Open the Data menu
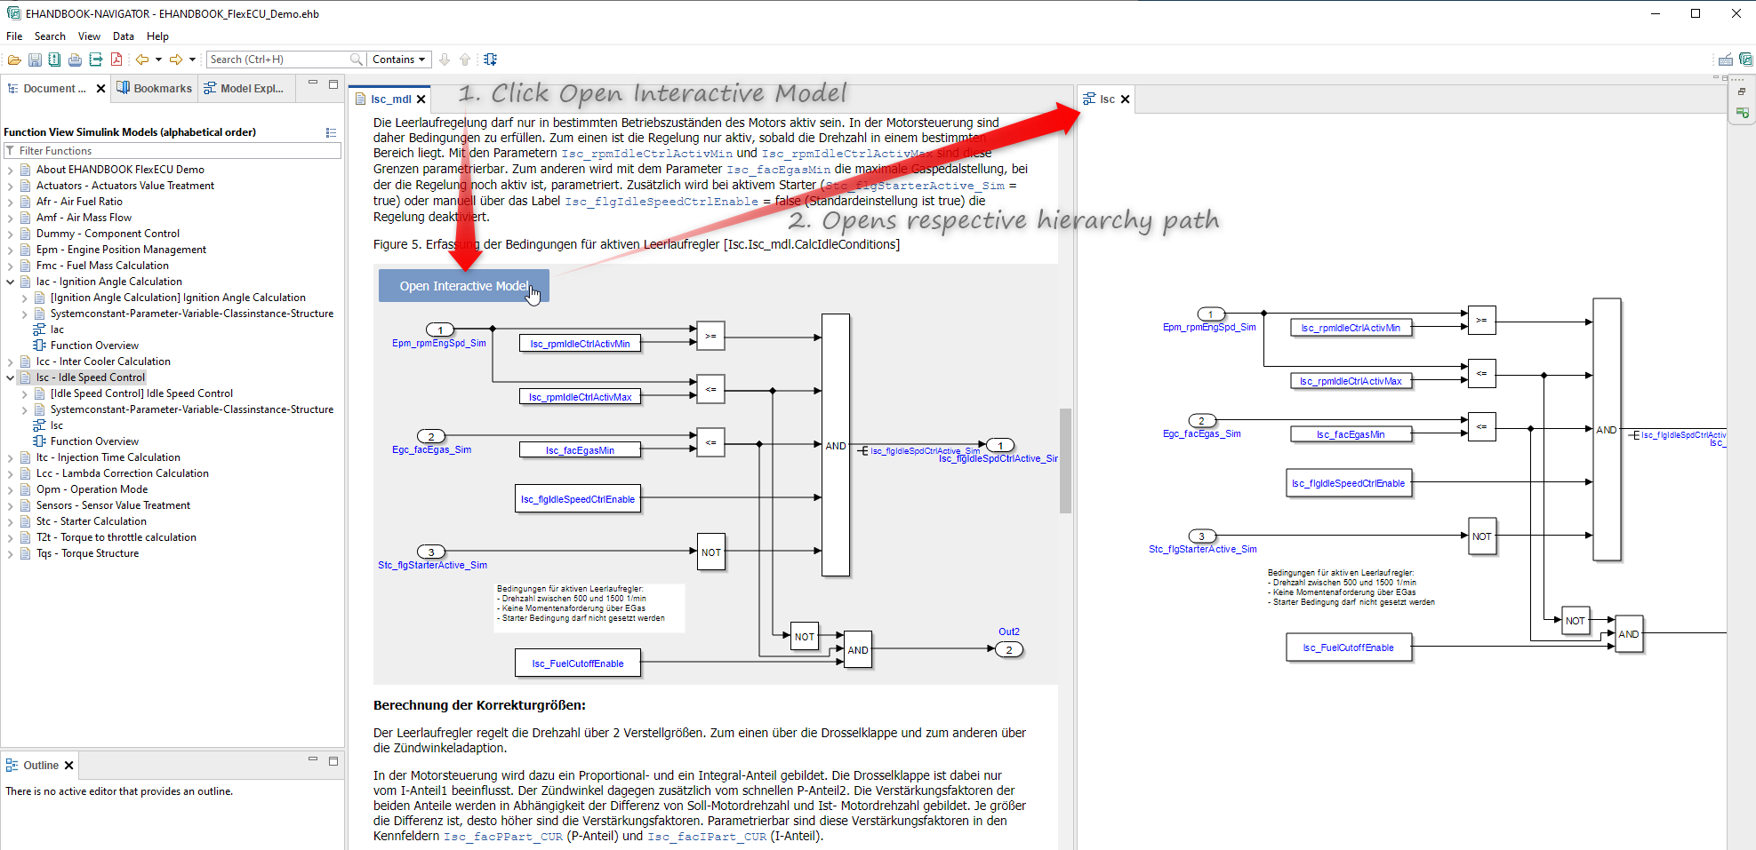Screen dimensions: 1756x850 [123, 36]
